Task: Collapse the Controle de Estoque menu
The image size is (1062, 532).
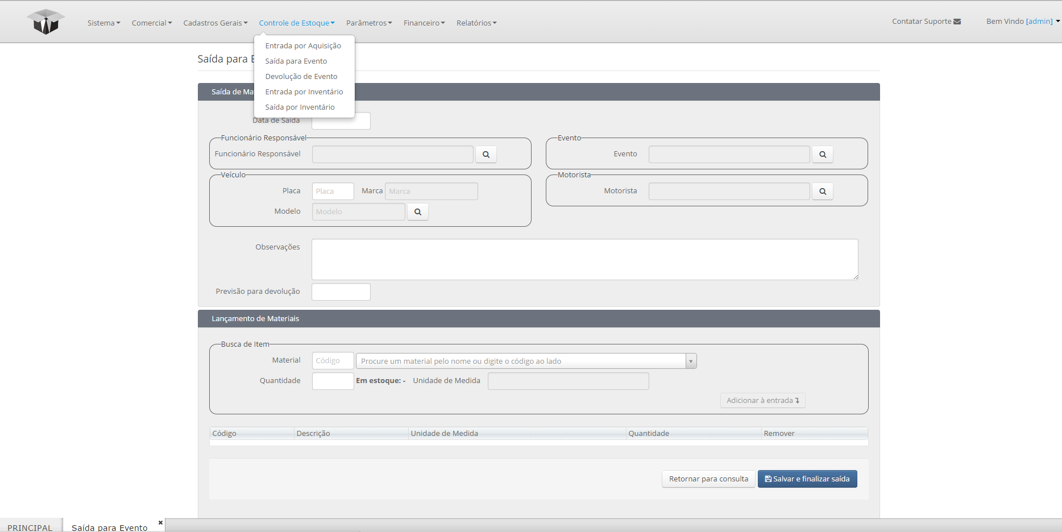Action: click(x=297, y=23)
